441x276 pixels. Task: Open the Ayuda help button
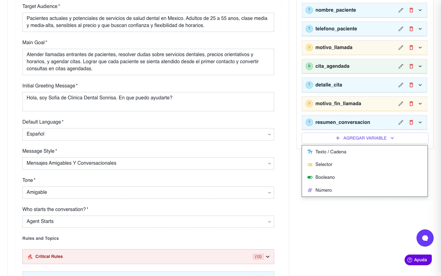pos(418,260)
